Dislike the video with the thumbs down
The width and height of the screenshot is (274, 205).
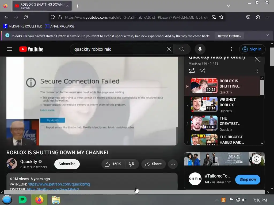[x=131, y=164]
